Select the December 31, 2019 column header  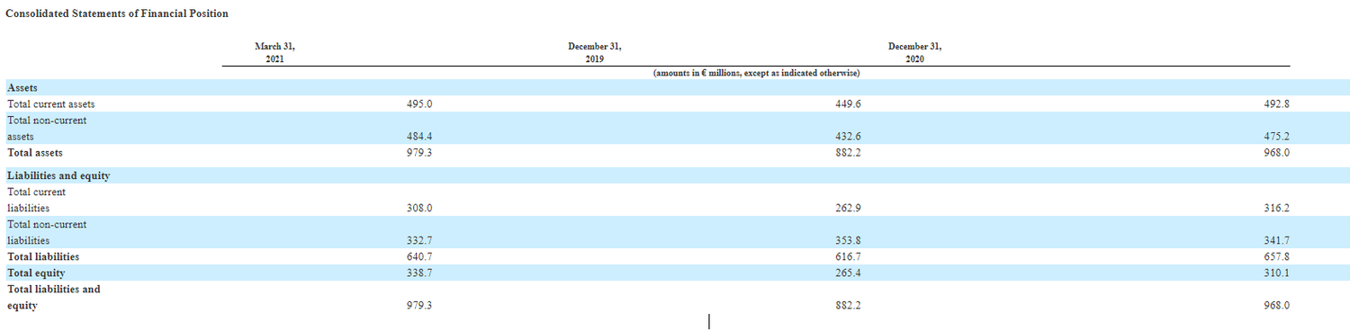594,52
